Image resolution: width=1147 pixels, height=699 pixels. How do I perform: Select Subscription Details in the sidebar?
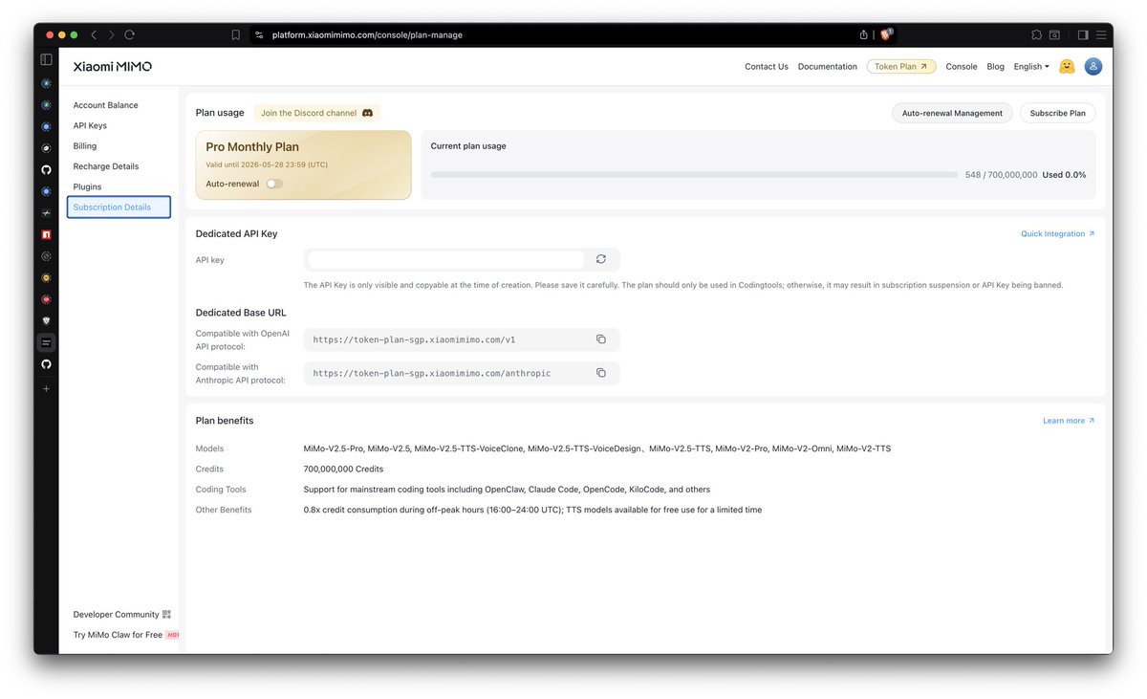[x=119, y=207]
